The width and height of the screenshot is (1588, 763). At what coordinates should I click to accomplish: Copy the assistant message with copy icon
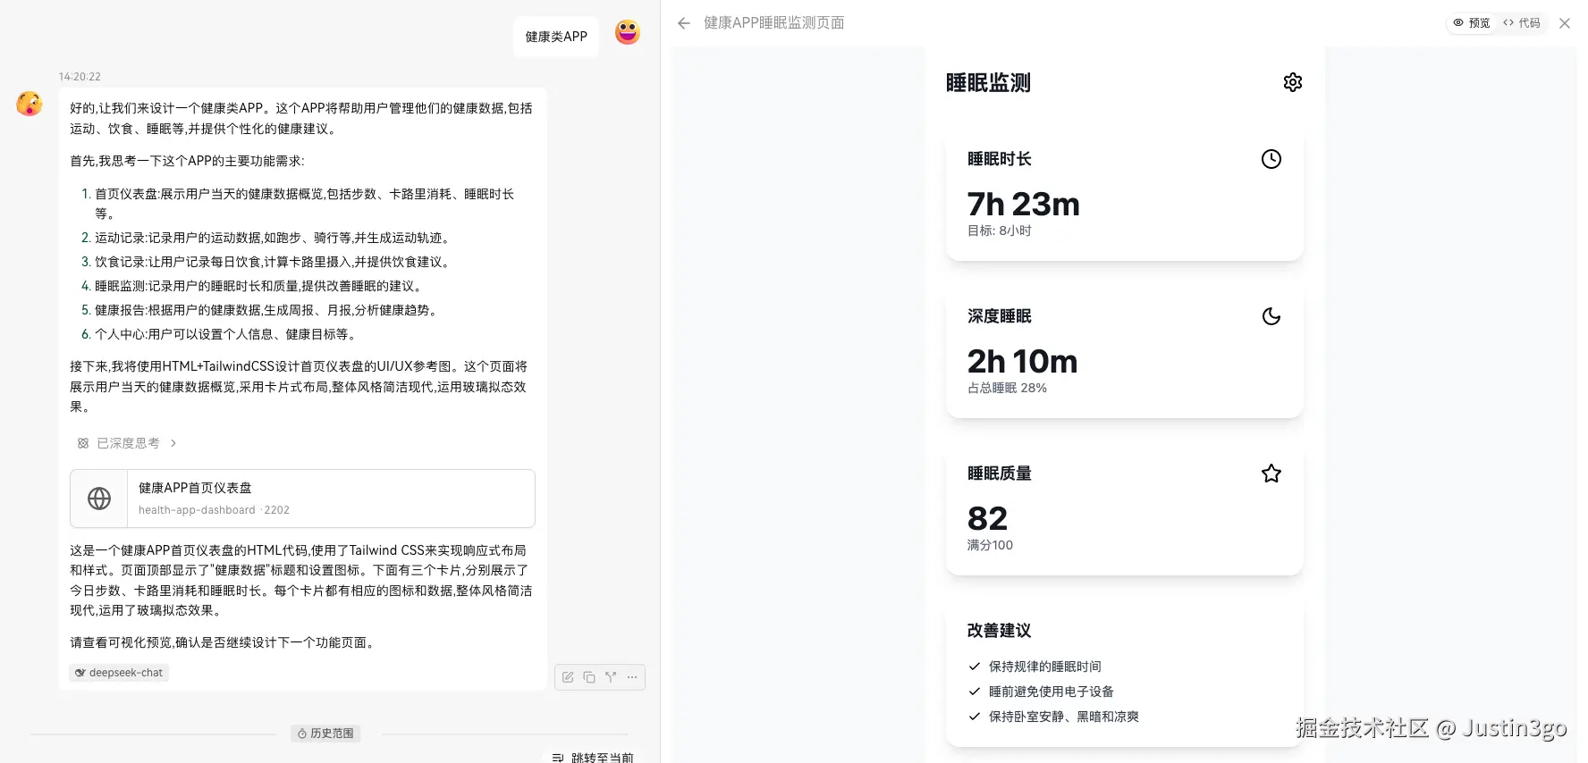[x=589, y=677]
